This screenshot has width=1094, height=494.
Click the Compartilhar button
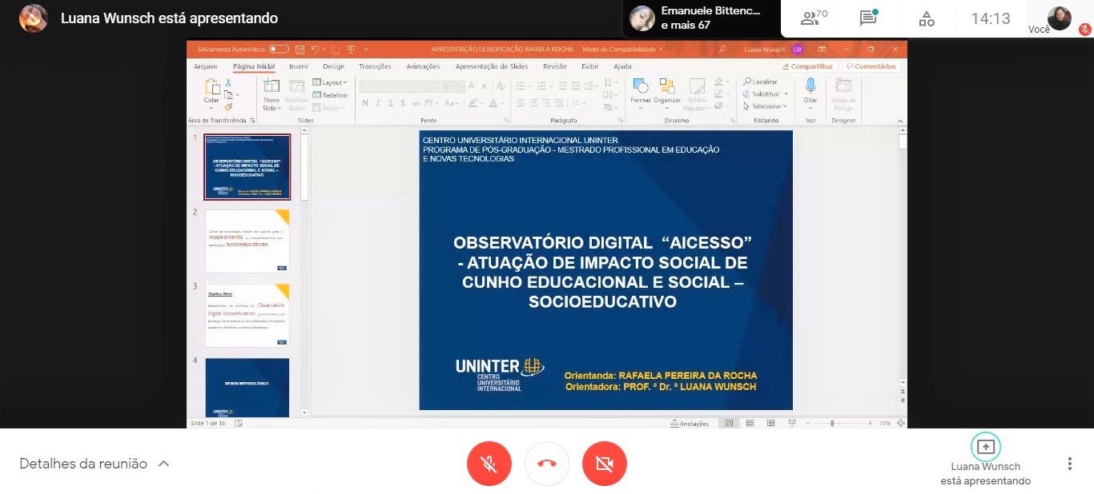(x=809, y=67)
